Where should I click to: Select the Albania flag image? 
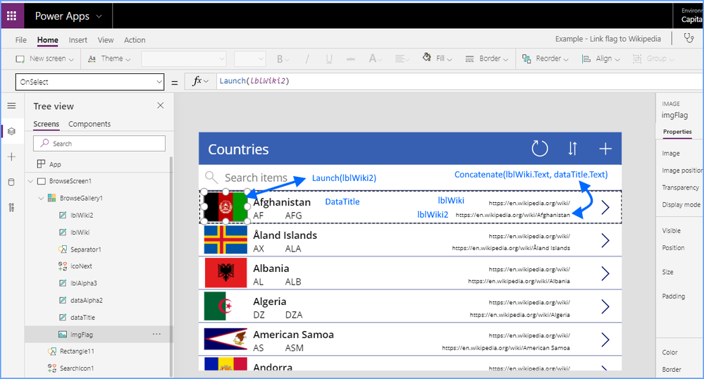(x=226, y=273)
